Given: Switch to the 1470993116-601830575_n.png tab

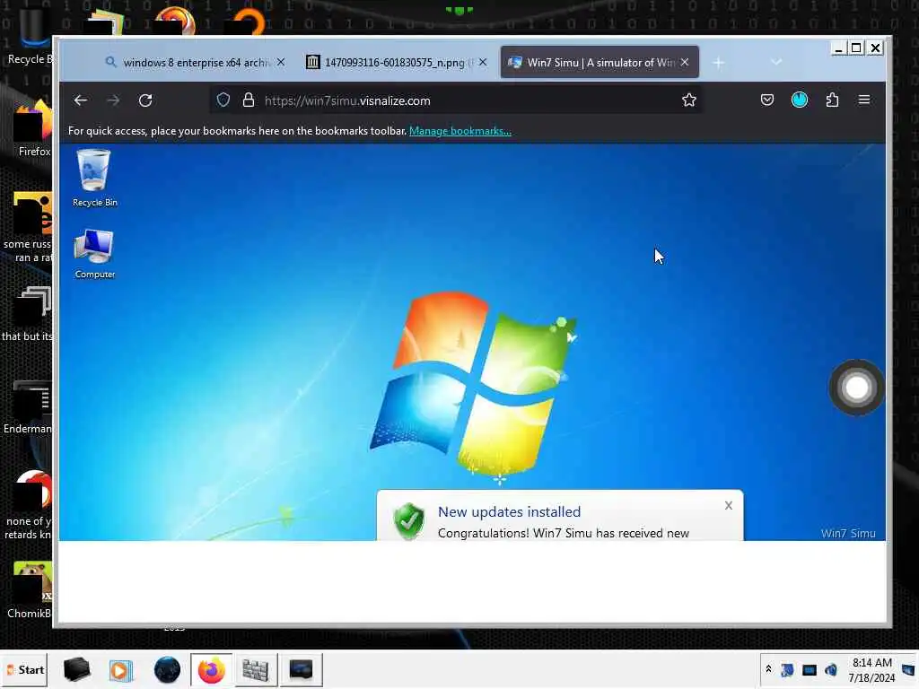Looking at the screenshot, I should tap(397, 62).
